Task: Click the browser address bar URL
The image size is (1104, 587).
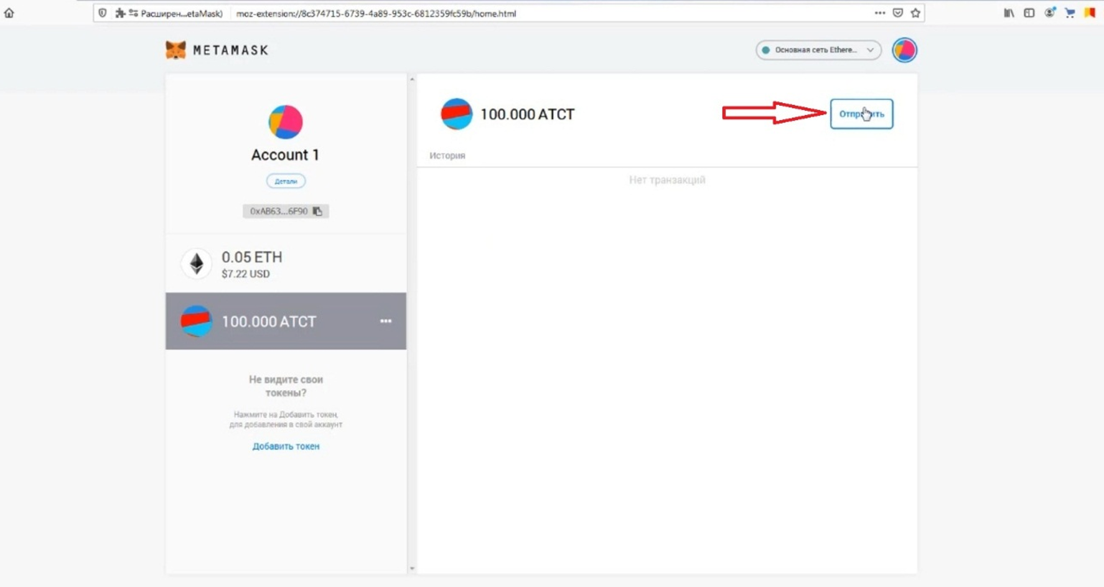Action: [376, 13]
